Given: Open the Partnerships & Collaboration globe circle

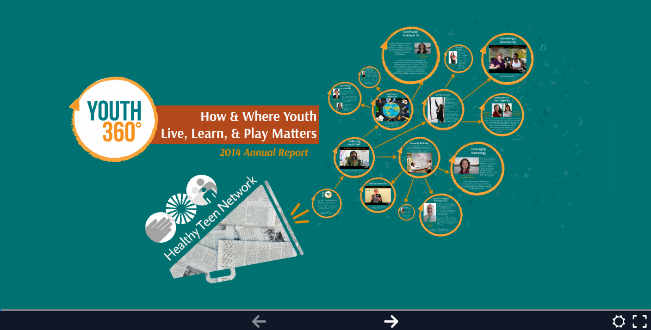Looking at the screenshot, I should (x=392, y=110).
